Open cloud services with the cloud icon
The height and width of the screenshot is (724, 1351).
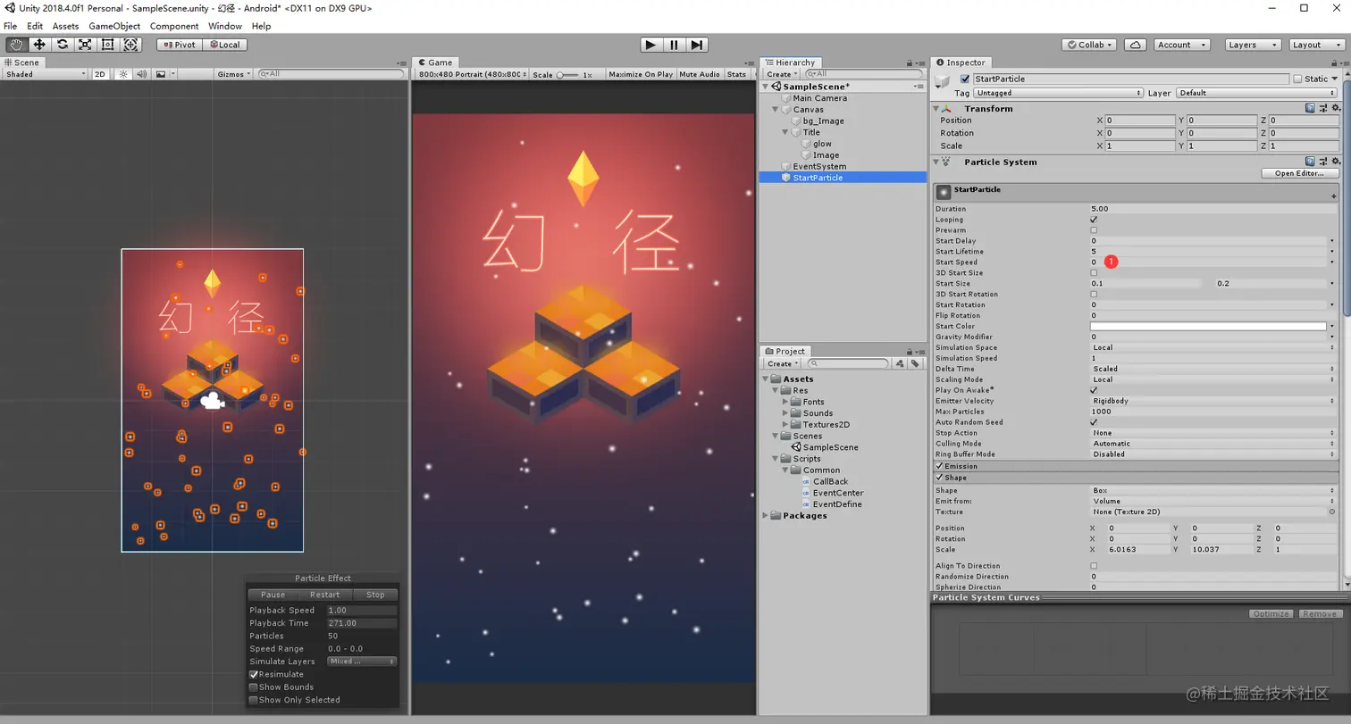click(1135, 45)
